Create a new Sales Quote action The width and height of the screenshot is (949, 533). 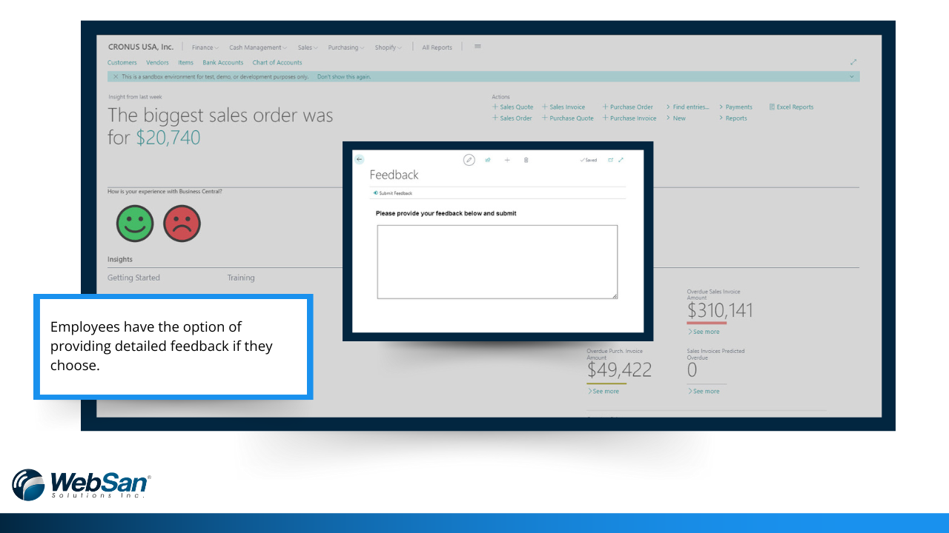pos(512,107)
